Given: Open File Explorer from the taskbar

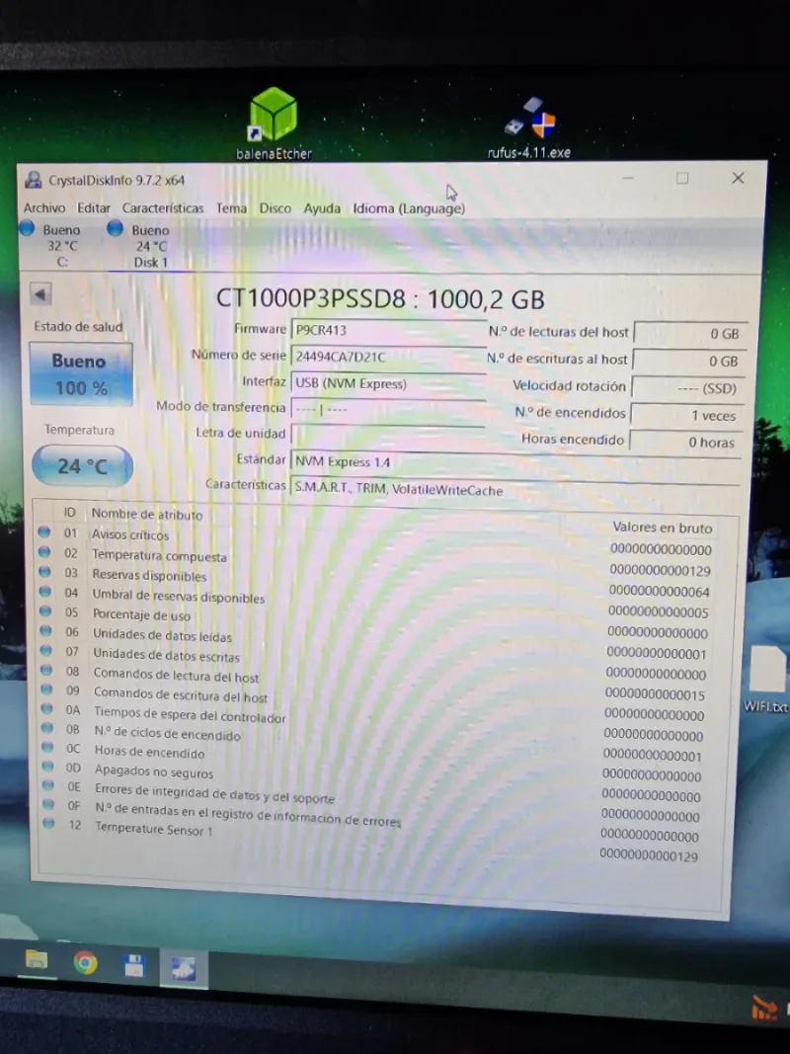Looking at the screenshot, I should [37, 960].
